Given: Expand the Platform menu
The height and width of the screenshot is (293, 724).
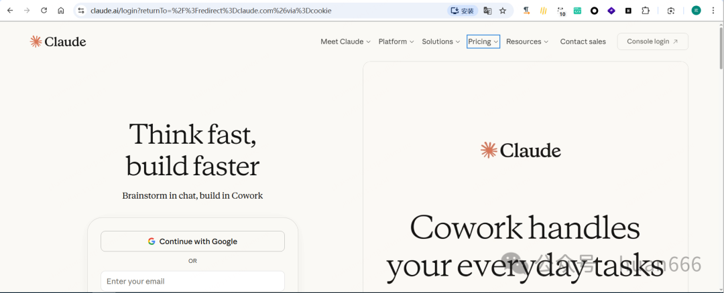Looking at the screenshot, I should click(396, 41).
